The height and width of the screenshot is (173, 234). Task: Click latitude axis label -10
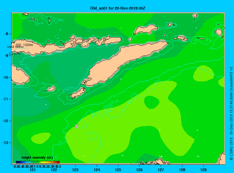click(x=6, y=77)
